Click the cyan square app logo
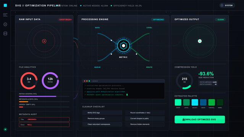Viewport: 244px width, 137px height. tap(5, 5)
